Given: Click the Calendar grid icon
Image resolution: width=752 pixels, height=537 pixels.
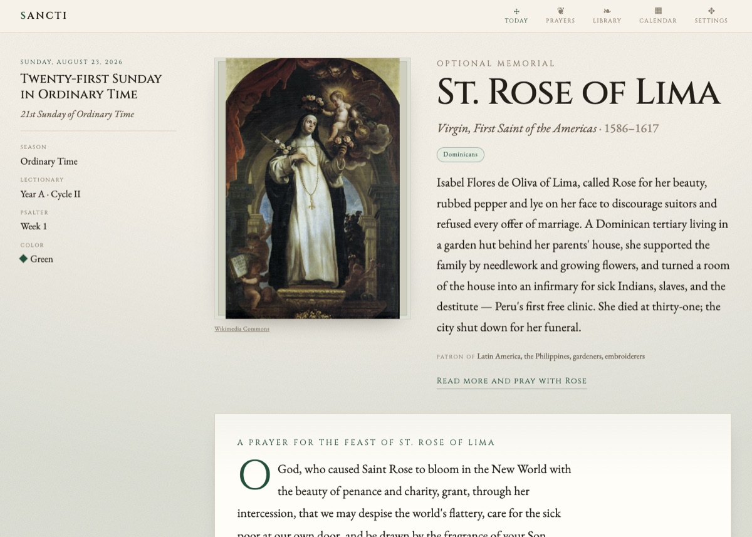Looking at the screenshot, I should tap(658, 11).
